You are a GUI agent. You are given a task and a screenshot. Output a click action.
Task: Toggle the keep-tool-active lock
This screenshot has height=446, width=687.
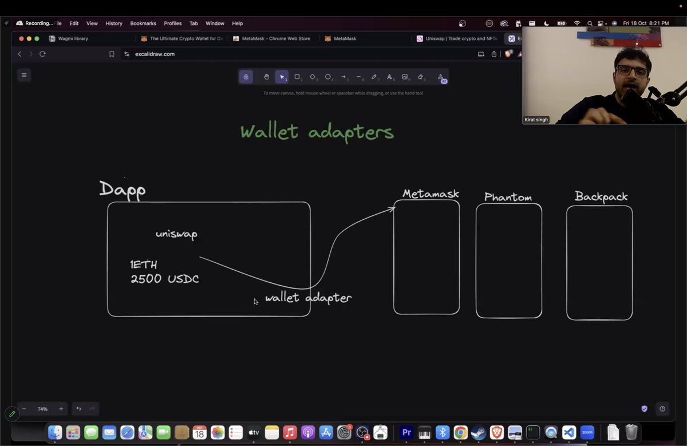[x=246, y=77]
